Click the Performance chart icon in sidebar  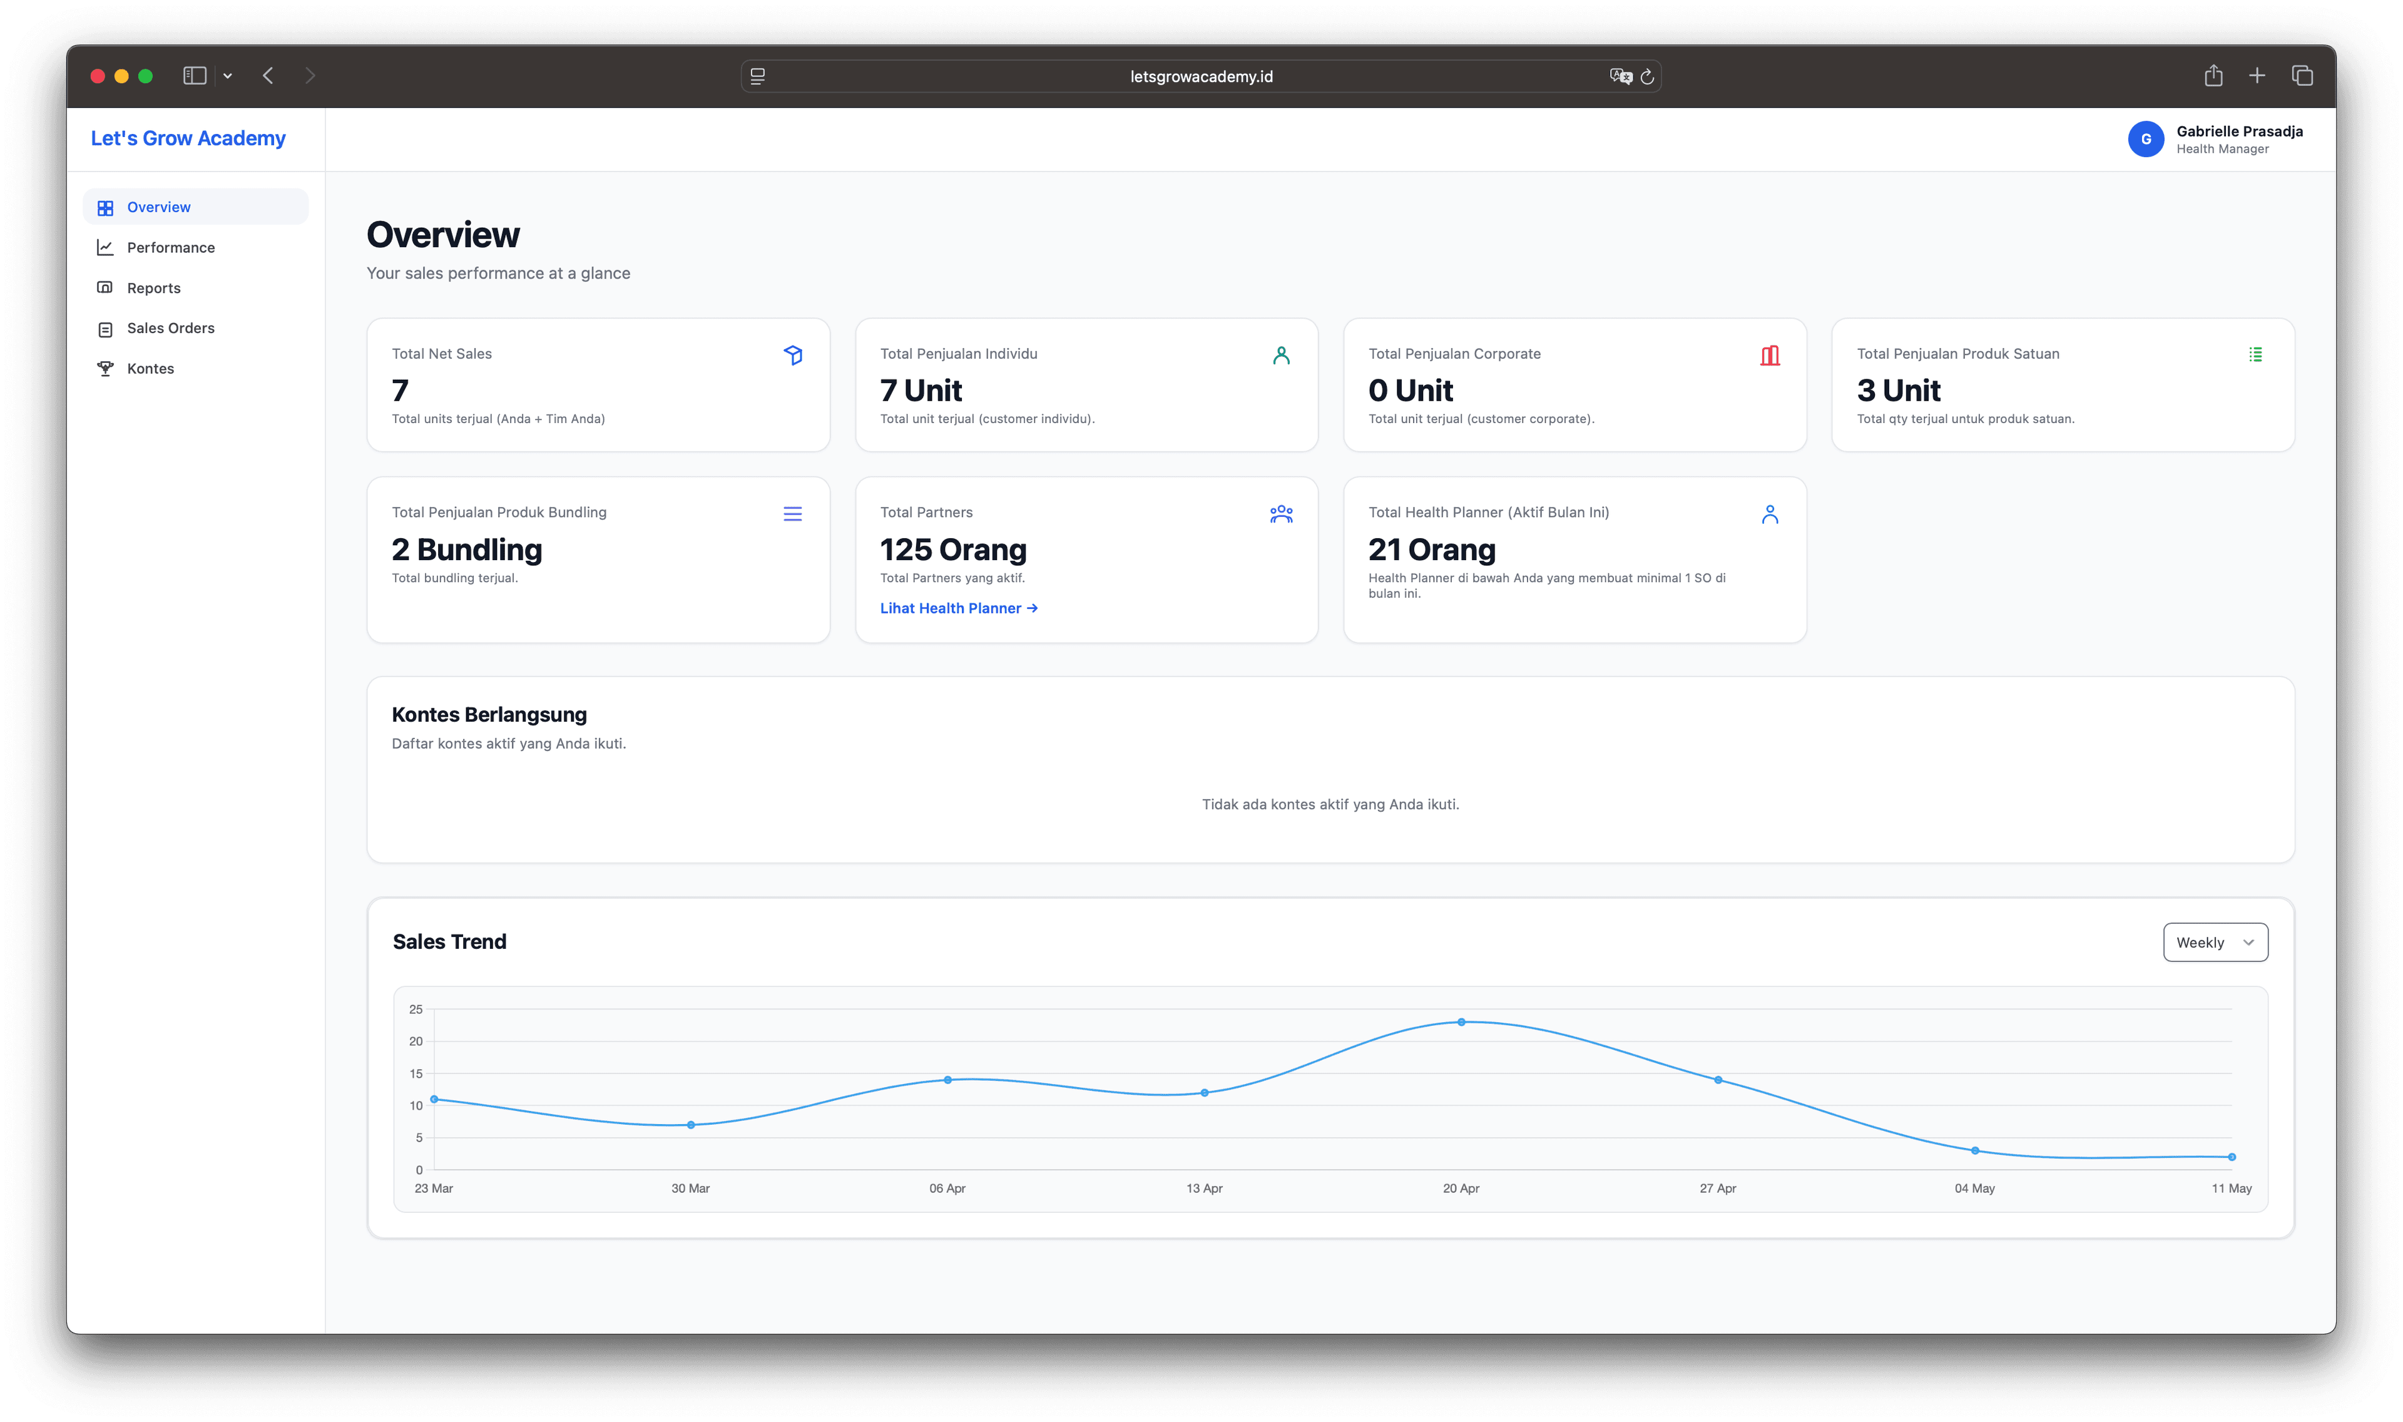coord(105,248)
